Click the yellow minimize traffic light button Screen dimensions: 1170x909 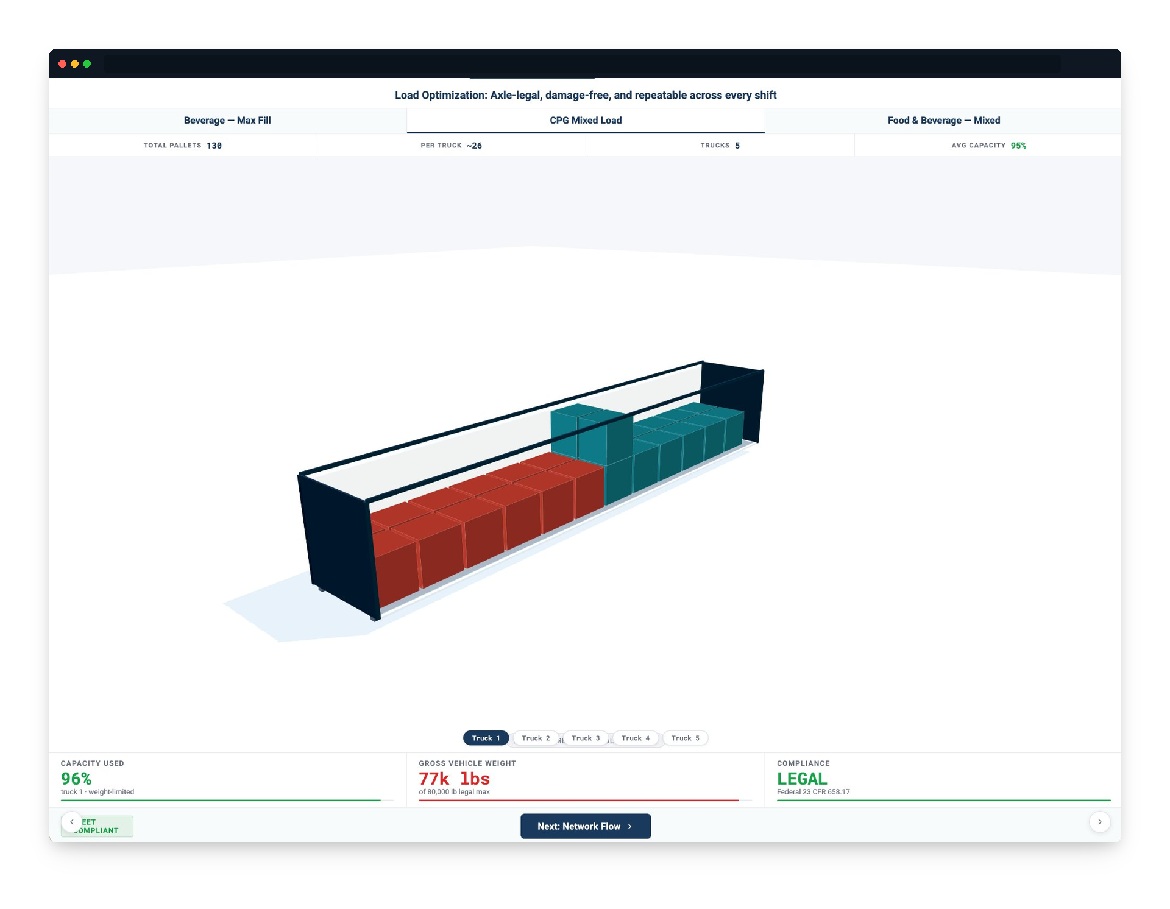[x=75, y=63]
